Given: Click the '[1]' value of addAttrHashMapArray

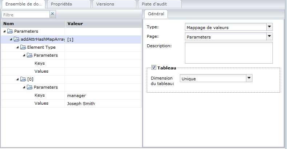Looking at the screenshot, I should pyautogui.click(x=70, y=40).
